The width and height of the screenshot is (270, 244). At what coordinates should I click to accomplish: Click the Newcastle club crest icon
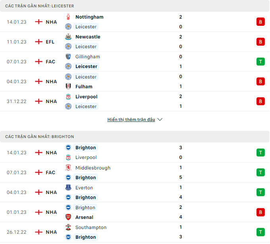click(68, 37)
